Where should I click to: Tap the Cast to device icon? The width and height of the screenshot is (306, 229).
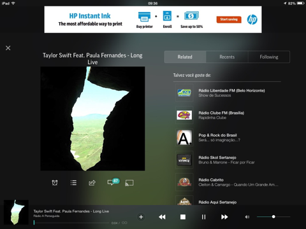pyautogui.click(x=129, y=183)
